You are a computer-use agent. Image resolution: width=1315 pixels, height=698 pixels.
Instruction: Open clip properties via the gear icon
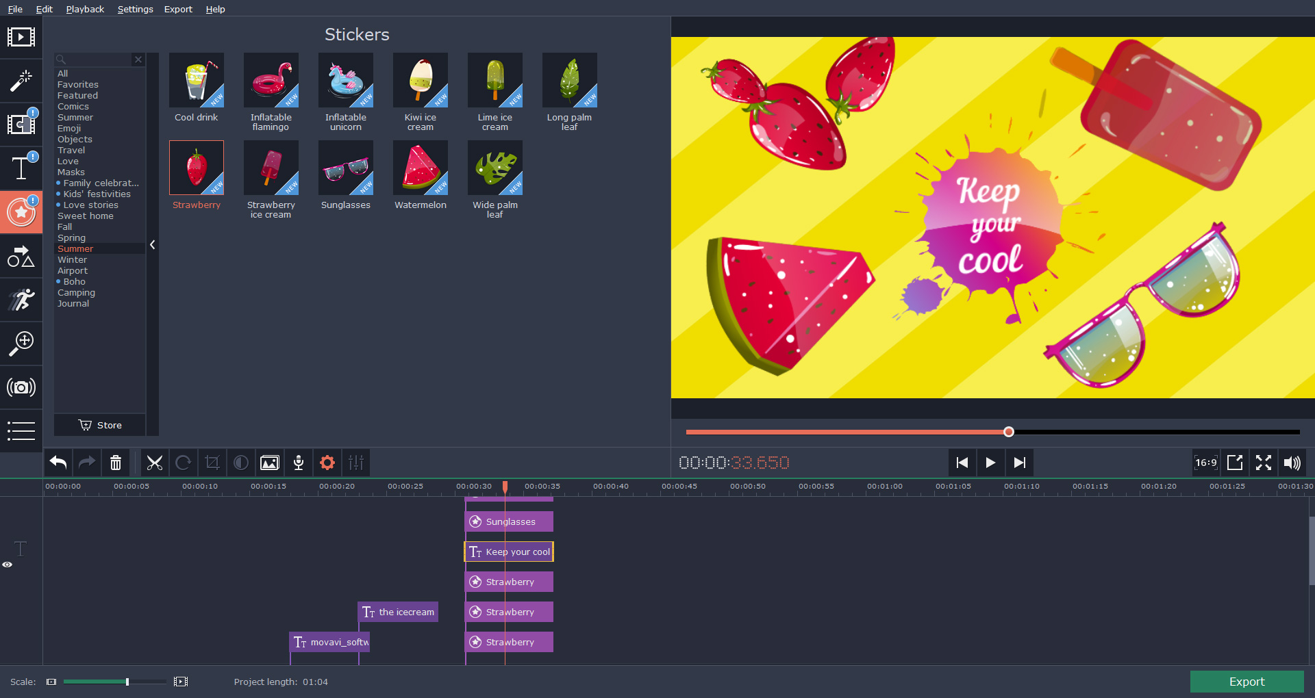327,463
